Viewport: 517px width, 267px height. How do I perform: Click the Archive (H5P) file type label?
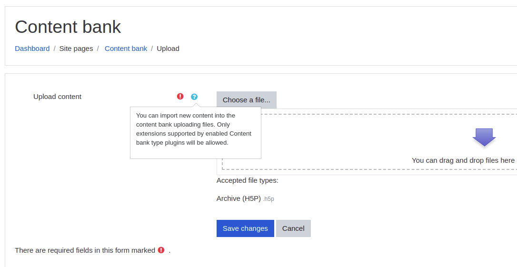coord(239,198)
